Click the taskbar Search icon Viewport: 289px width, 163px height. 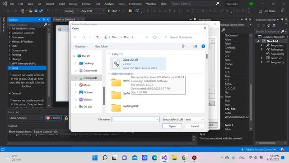coord(105,158)
